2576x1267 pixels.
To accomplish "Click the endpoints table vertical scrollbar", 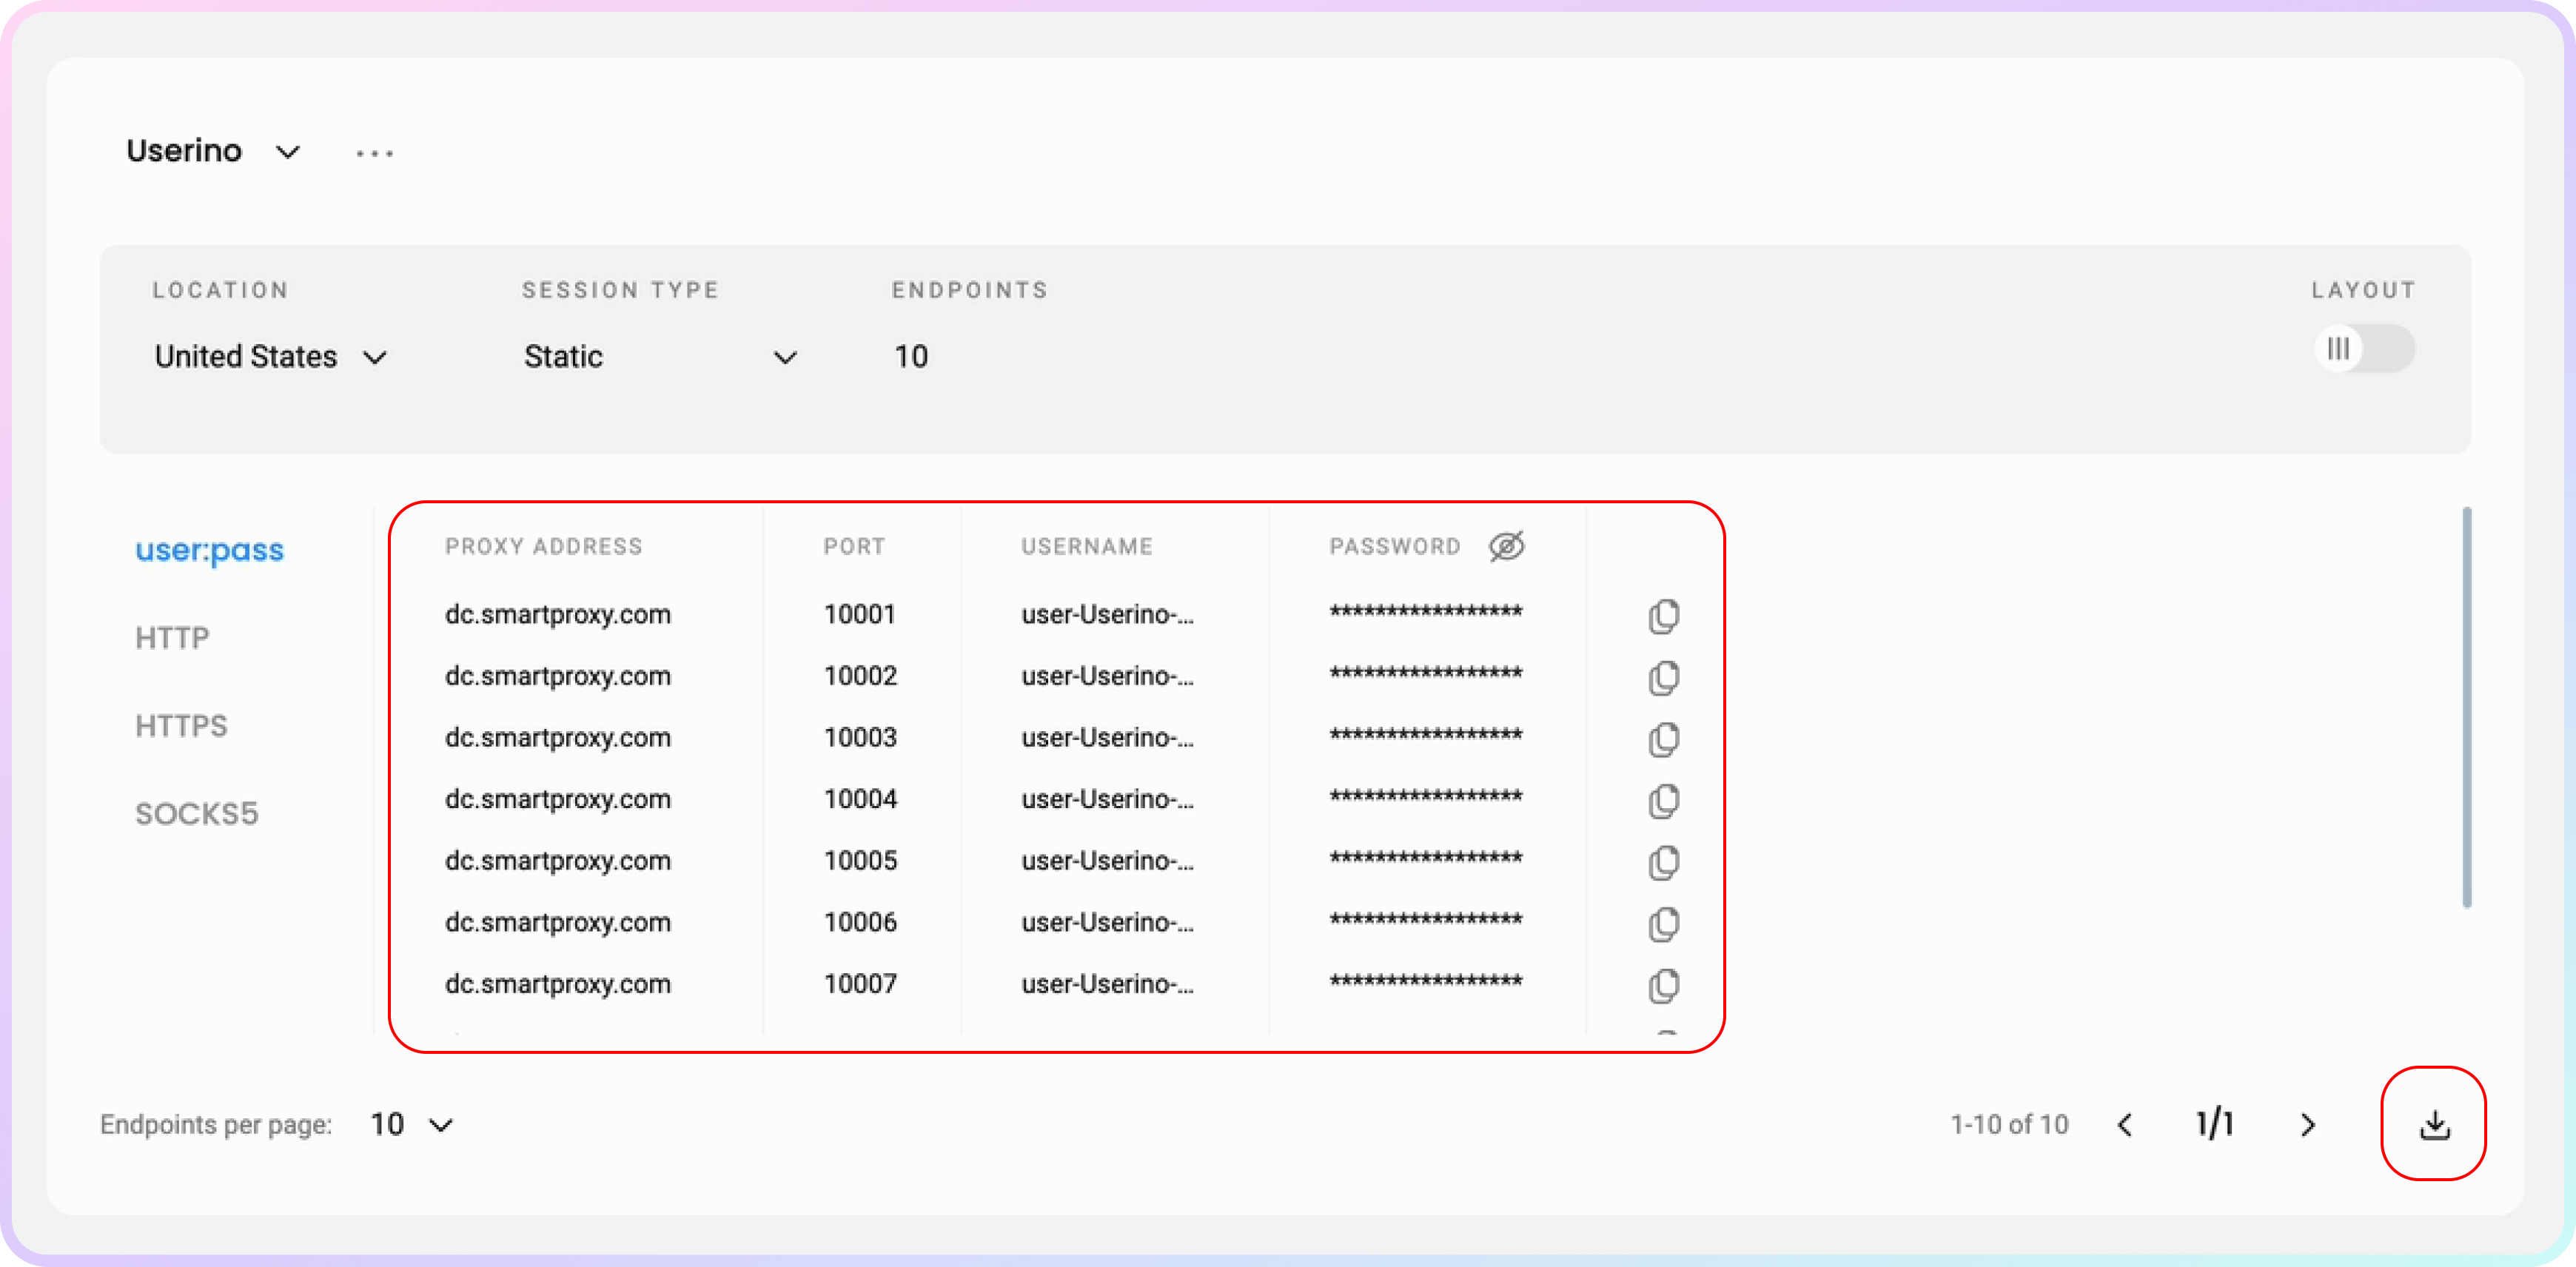I will pyautogui.click(x=2466, y=708).
